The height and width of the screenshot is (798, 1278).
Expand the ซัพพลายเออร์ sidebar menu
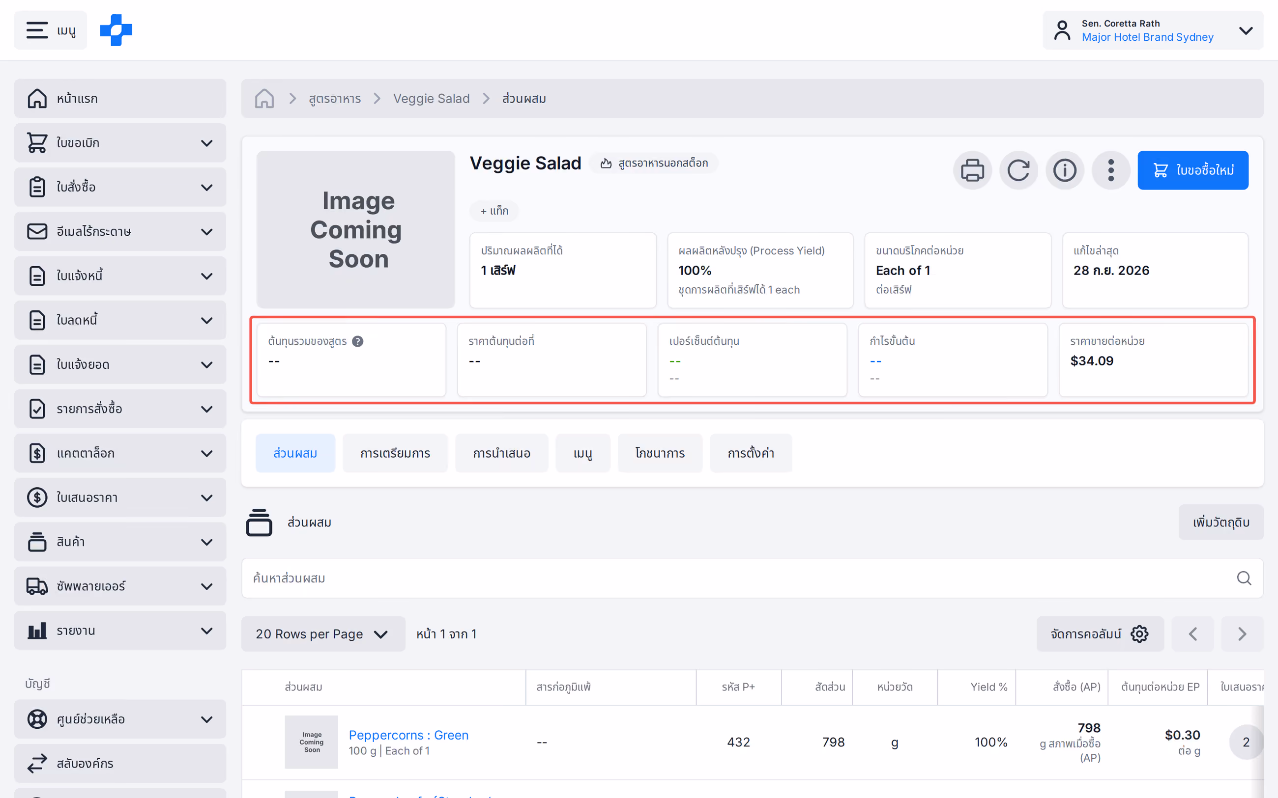point(120,586)
